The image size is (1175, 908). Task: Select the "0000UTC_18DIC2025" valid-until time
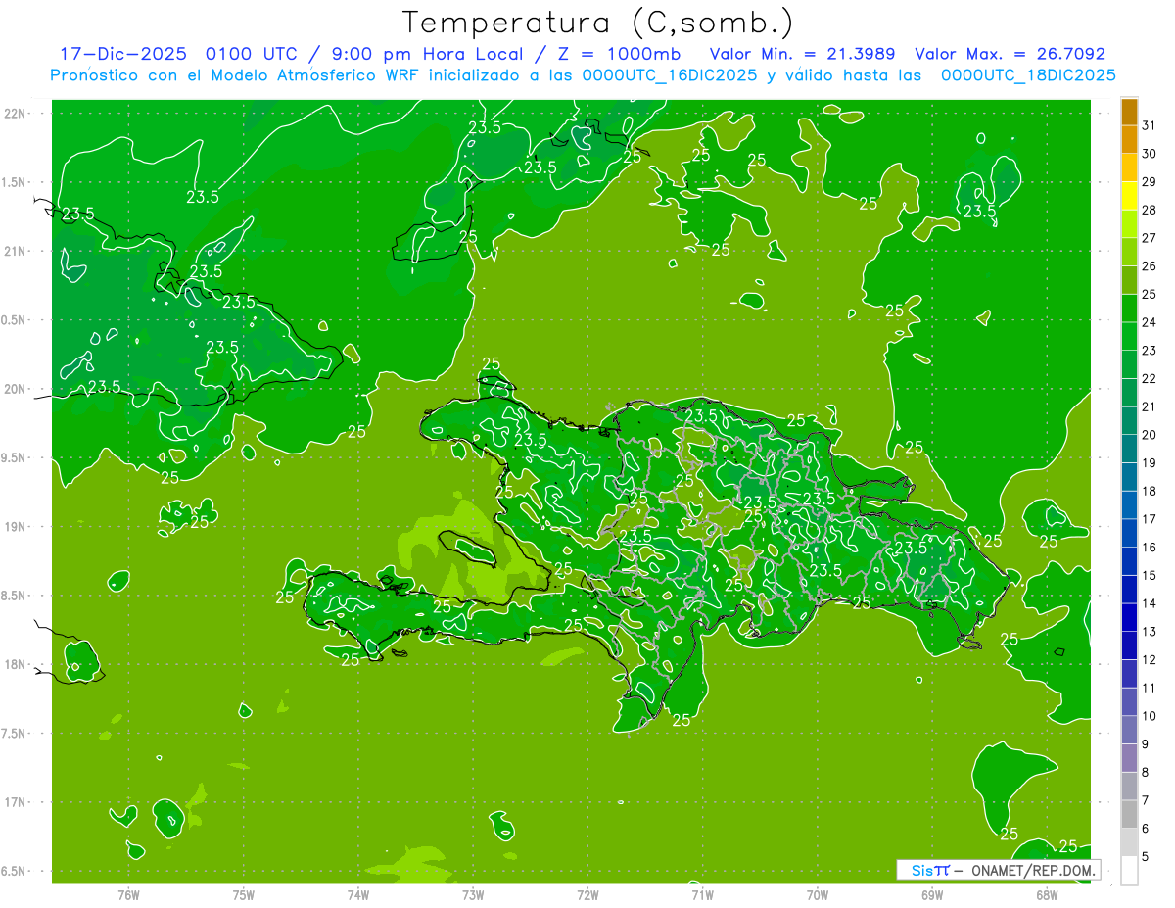(1028, 75)
